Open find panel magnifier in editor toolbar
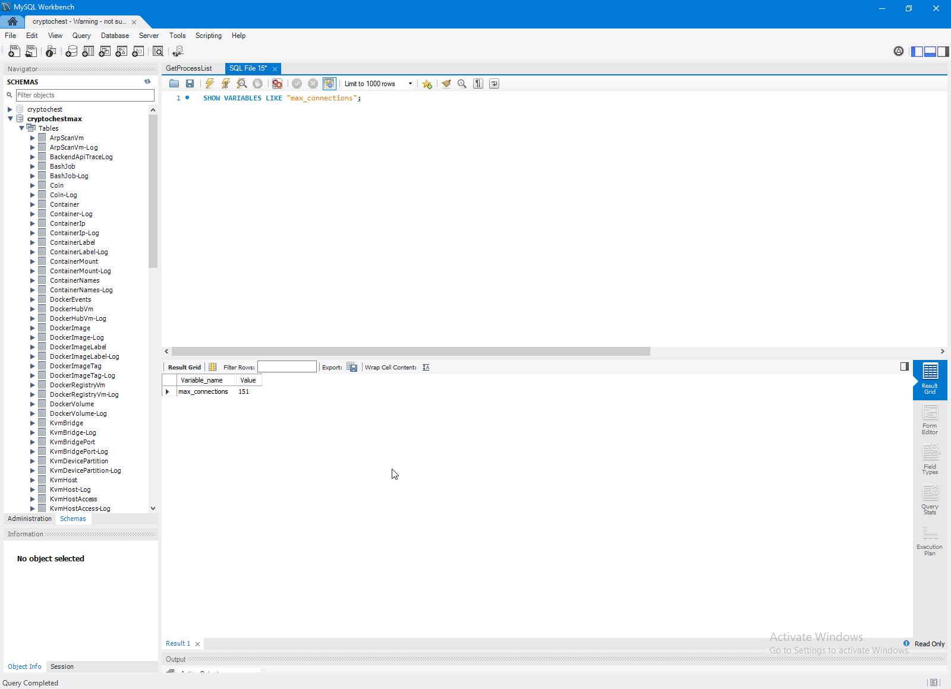951x689 pixels. point(462,84)
